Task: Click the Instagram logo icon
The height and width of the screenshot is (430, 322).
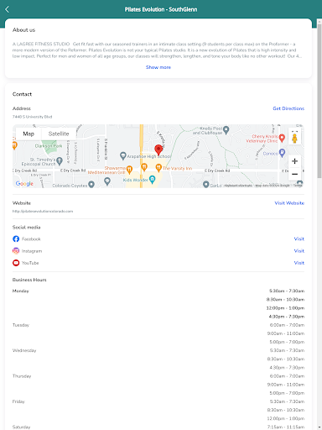Action: click(x=16, y=251)
